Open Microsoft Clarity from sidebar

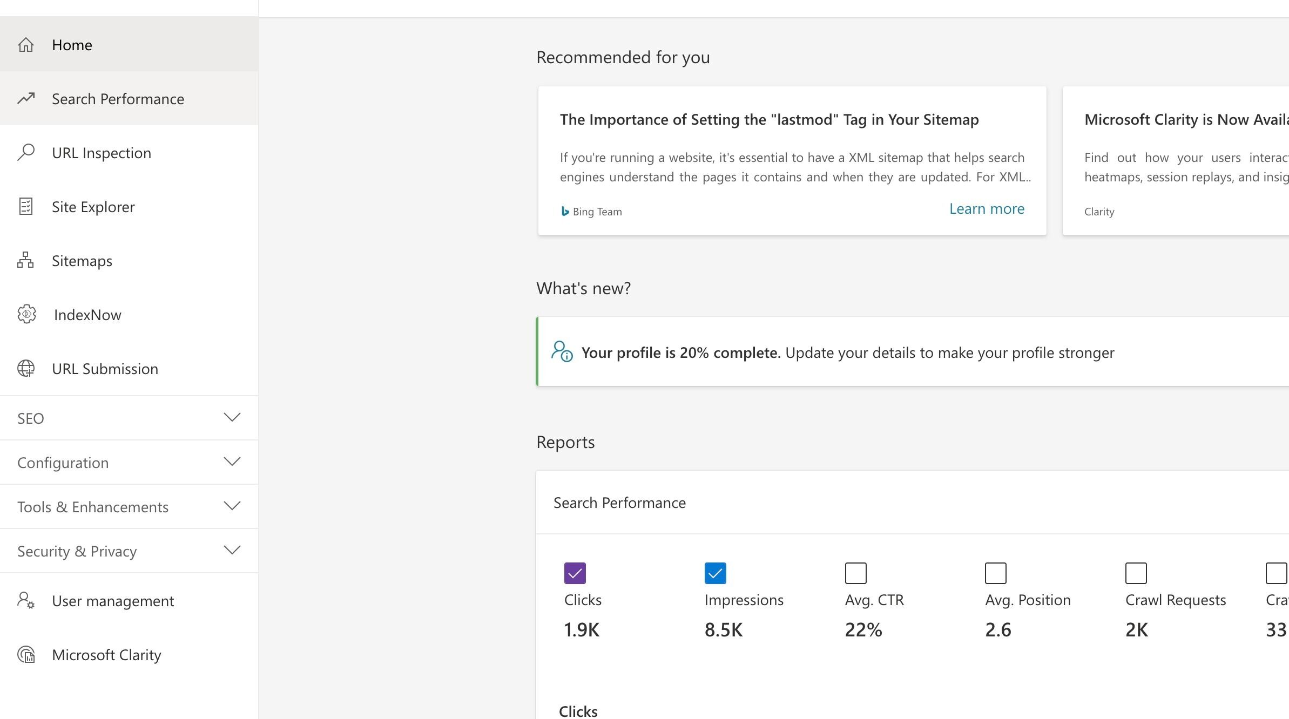point(129,654)
